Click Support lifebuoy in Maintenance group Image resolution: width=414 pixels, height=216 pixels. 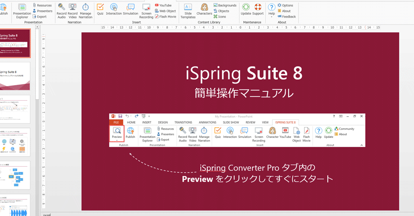point(258,9)
